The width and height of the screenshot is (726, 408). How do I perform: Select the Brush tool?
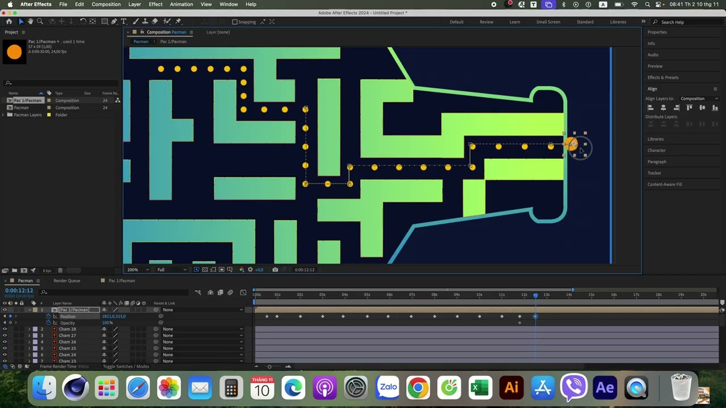[137, 22]
